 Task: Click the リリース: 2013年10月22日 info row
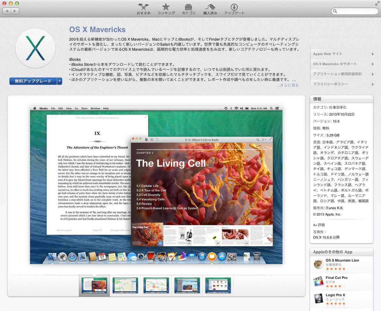[334, 114]
